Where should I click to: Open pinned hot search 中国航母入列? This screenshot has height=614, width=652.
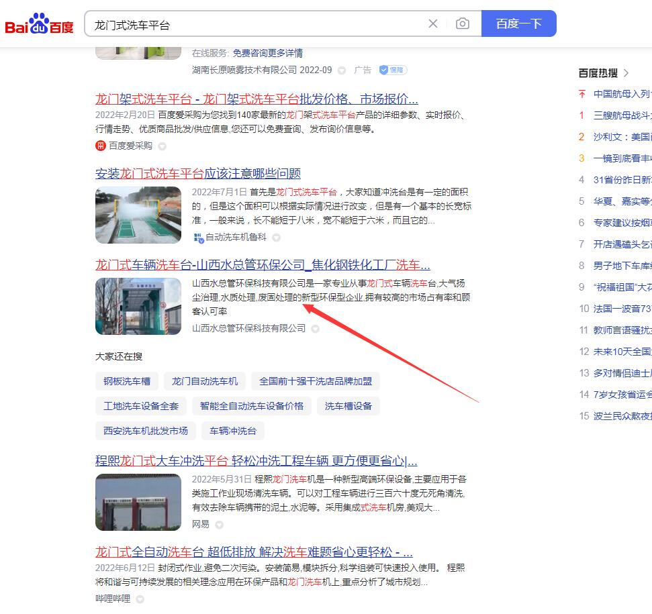pyautogui.click(x=622, y=94)
